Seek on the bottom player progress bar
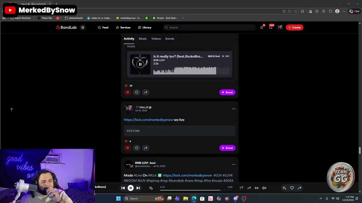Image resolution: width=362 pixels, height=203 pixels. (196, 190)
